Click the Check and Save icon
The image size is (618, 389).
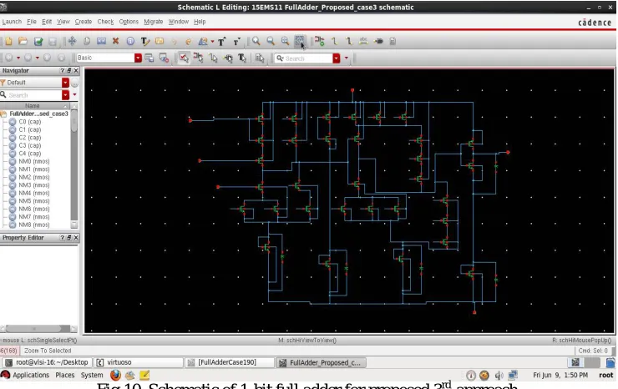click(x=38, y=41)
